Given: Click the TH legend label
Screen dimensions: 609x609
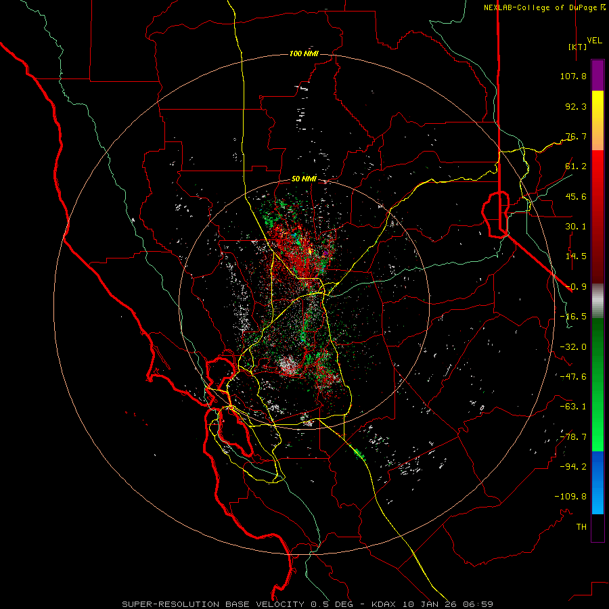Looking at the screenshot, I should click(x=581, y=527).
